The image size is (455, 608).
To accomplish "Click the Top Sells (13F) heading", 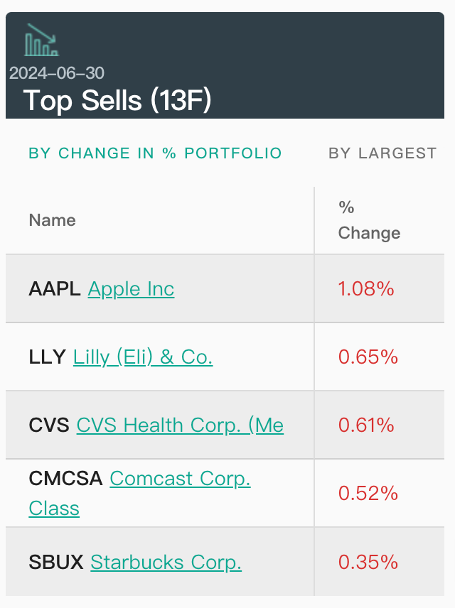I will pos(117,101).
